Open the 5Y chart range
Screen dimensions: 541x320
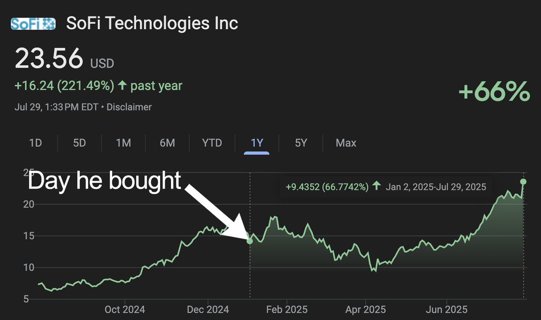(301, 143)
